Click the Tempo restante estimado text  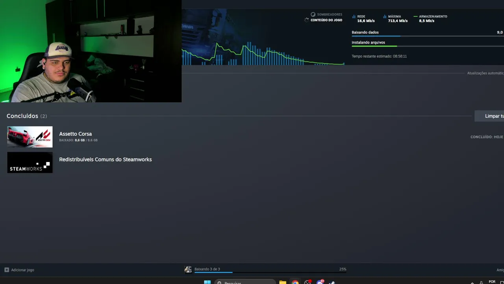379,56
